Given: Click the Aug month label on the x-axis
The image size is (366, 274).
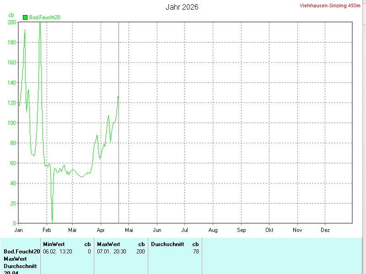Looking at the screenshot, I should point(213,230).
